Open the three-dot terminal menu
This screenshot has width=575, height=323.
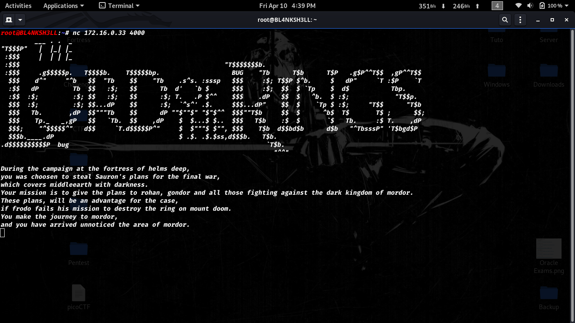[520, 20]
